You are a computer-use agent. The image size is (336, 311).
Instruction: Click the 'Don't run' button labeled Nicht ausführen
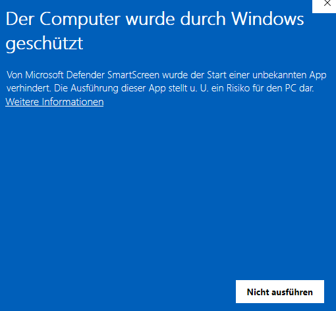click(x=280, y=292)
